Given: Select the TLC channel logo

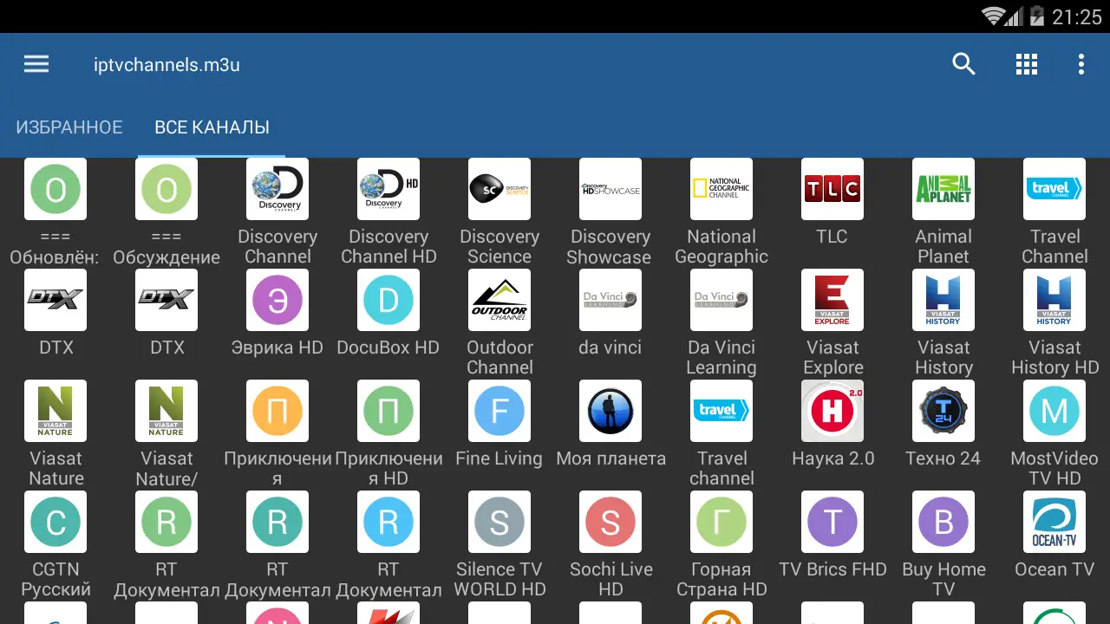Looking at the screenshot, I should [832, 189].
